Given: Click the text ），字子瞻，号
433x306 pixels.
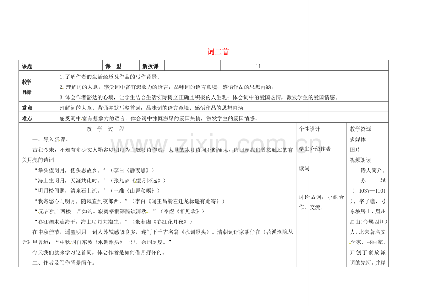Looking at the screenshot, I should (368, 201).
